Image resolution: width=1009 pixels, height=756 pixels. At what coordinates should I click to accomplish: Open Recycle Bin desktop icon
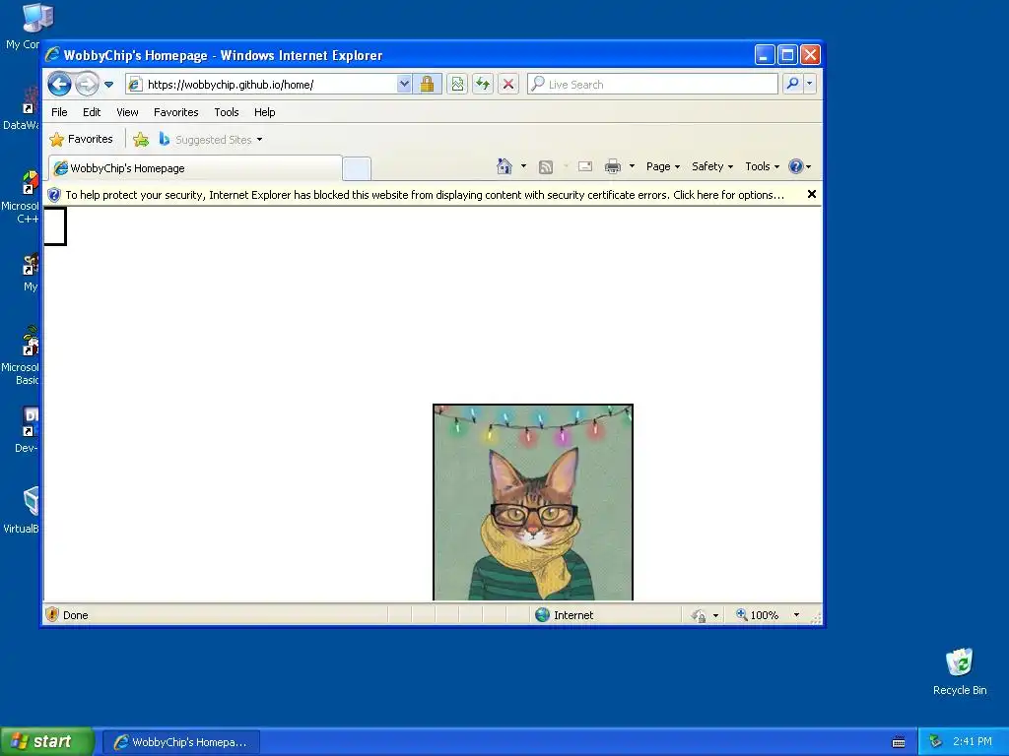[x=960, y=672]
